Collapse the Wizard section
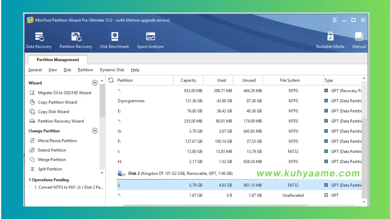Viewport: 390px width, 219px height. [95, 83]
